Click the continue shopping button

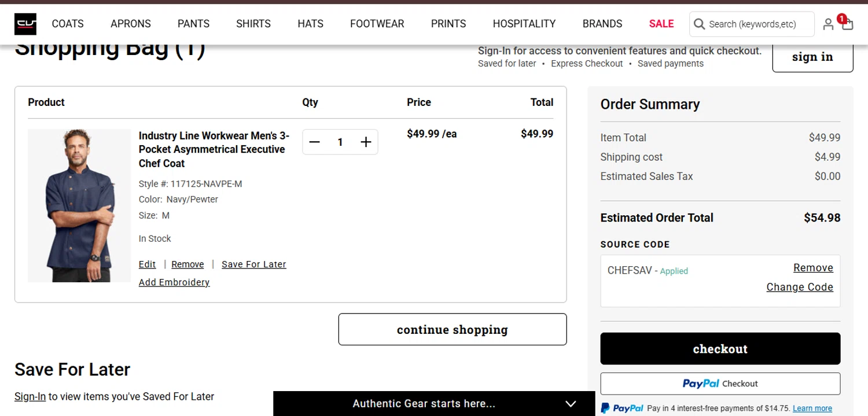[453, 329]
